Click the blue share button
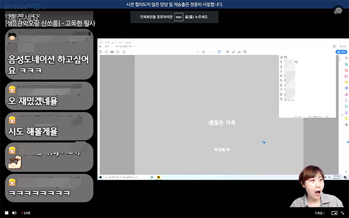Screen dimensions: 349x218 click(x=341, y=52)
